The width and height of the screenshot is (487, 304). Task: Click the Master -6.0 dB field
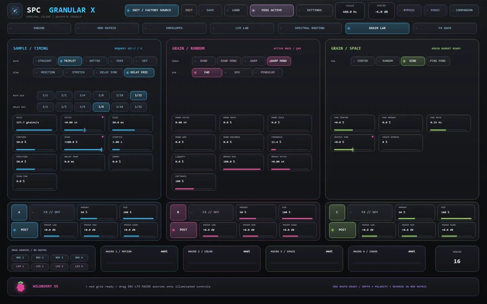tap(381, 11)
